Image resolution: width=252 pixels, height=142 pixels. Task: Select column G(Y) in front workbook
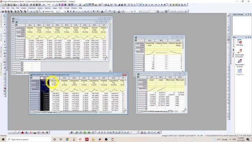click(x=104, y=78)
